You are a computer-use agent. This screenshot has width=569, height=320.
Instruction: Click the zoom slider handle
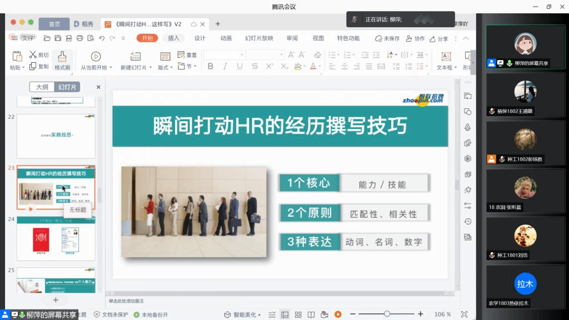(387, 314)
